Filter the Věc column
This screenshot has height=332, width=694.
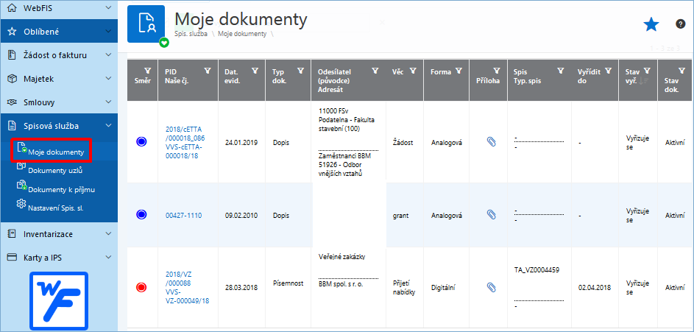click(x=413, y=71)
